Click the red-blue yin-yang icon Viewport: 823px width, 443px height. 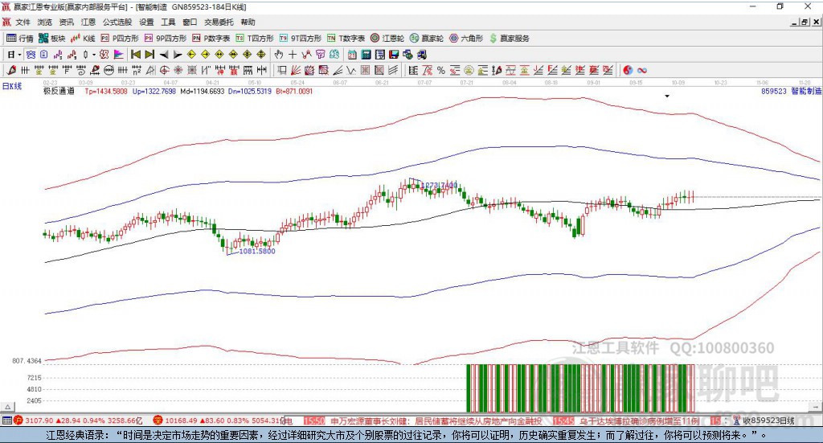point(628,70)
